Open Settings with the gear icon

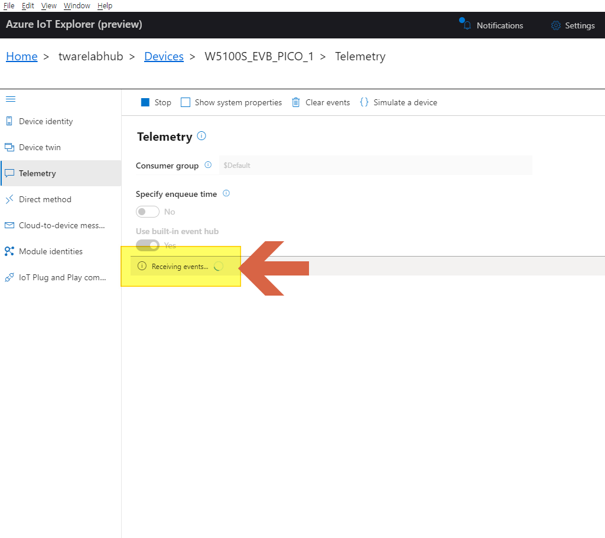pyautogui.click(x=573, y=25)
